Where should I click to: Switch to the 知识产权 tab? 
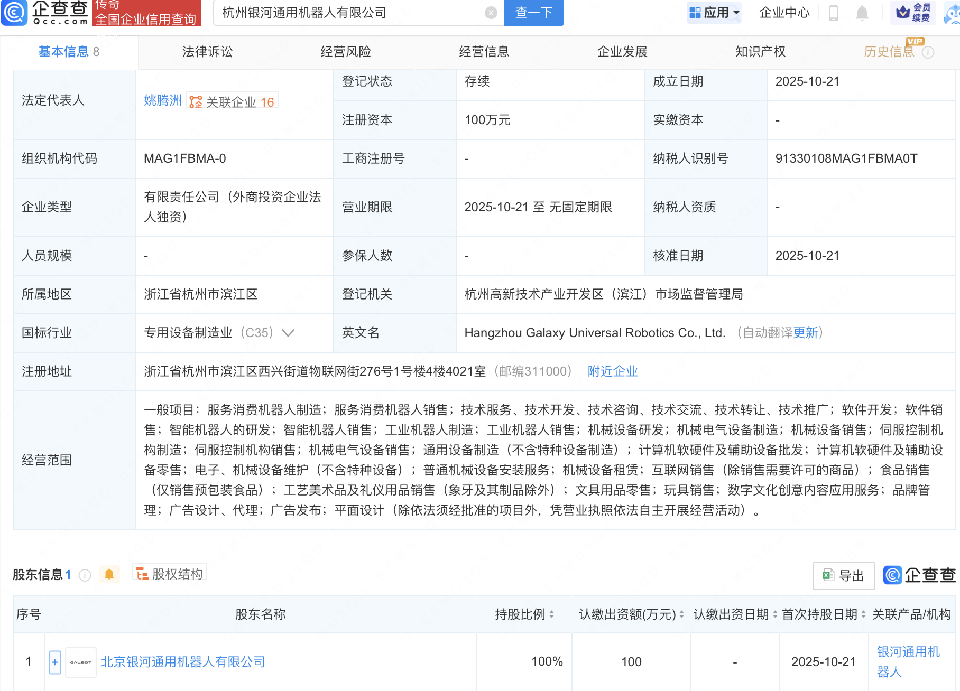[x=760, y=52]
